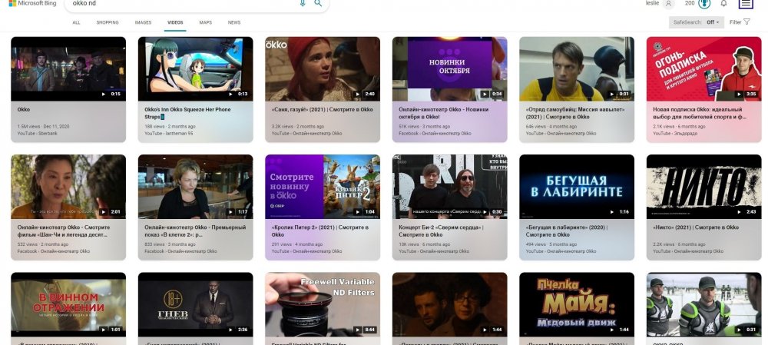
Task: Select the Maps tab
Action: 205,23
